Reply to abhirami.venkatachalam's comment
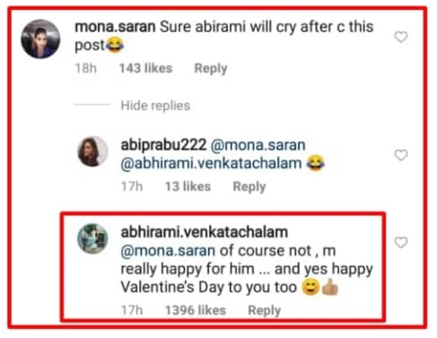The width and height of the screenshot is (437, 338). coord(264,311)
